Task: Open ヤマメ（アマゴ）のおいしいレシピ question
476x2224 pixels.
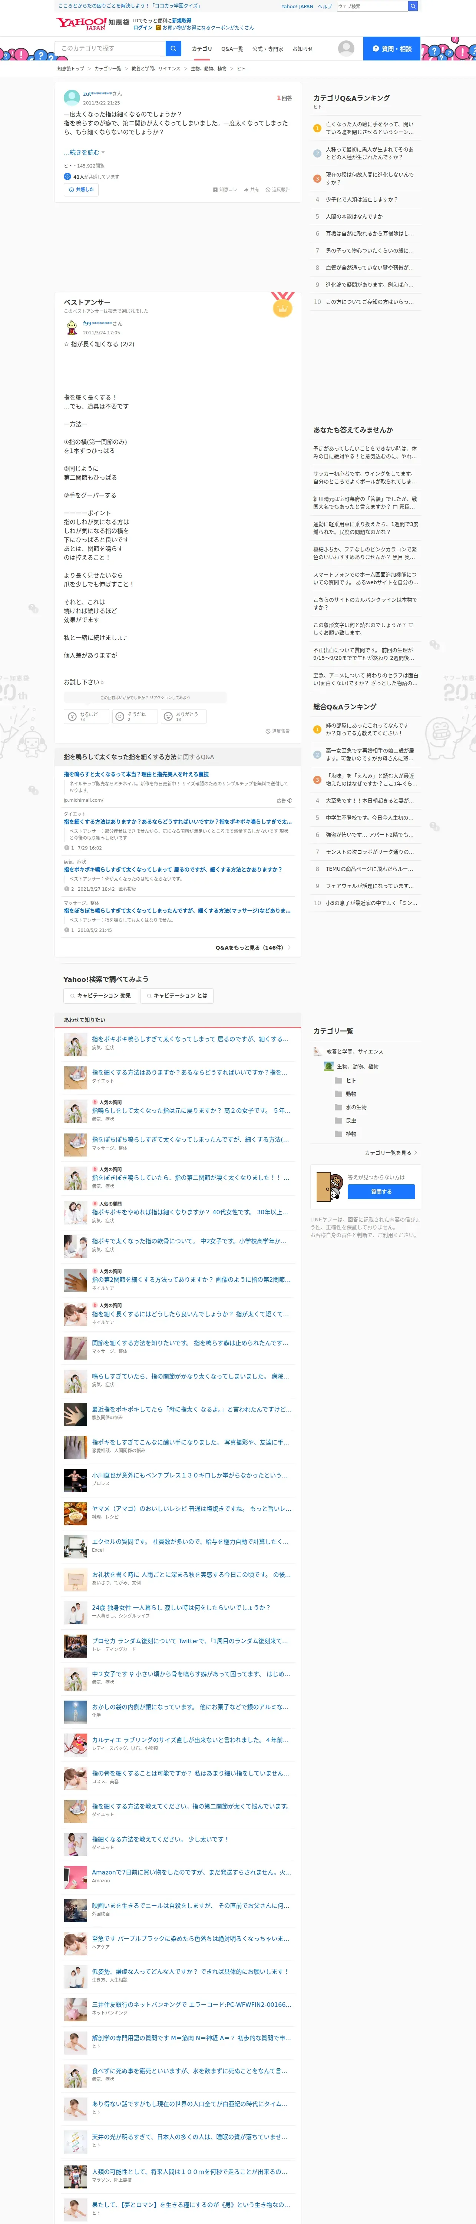Action: (191, 1508)
